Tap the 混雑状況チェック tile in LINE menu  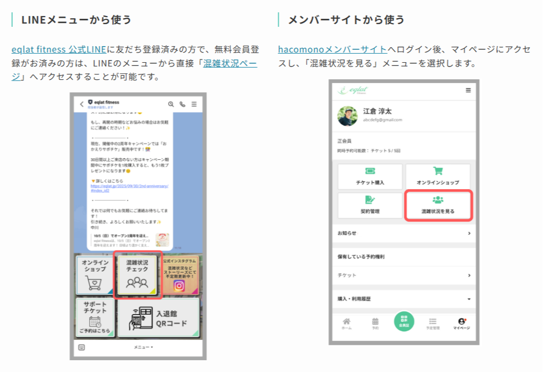137,274
